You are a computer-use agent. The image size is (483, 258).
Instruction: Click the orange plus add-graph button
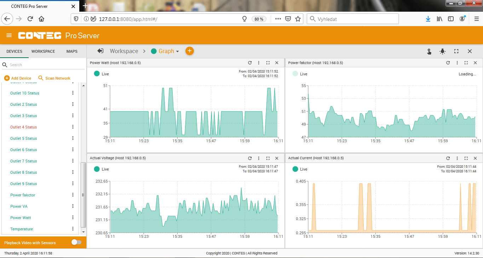tap(189, 51)
